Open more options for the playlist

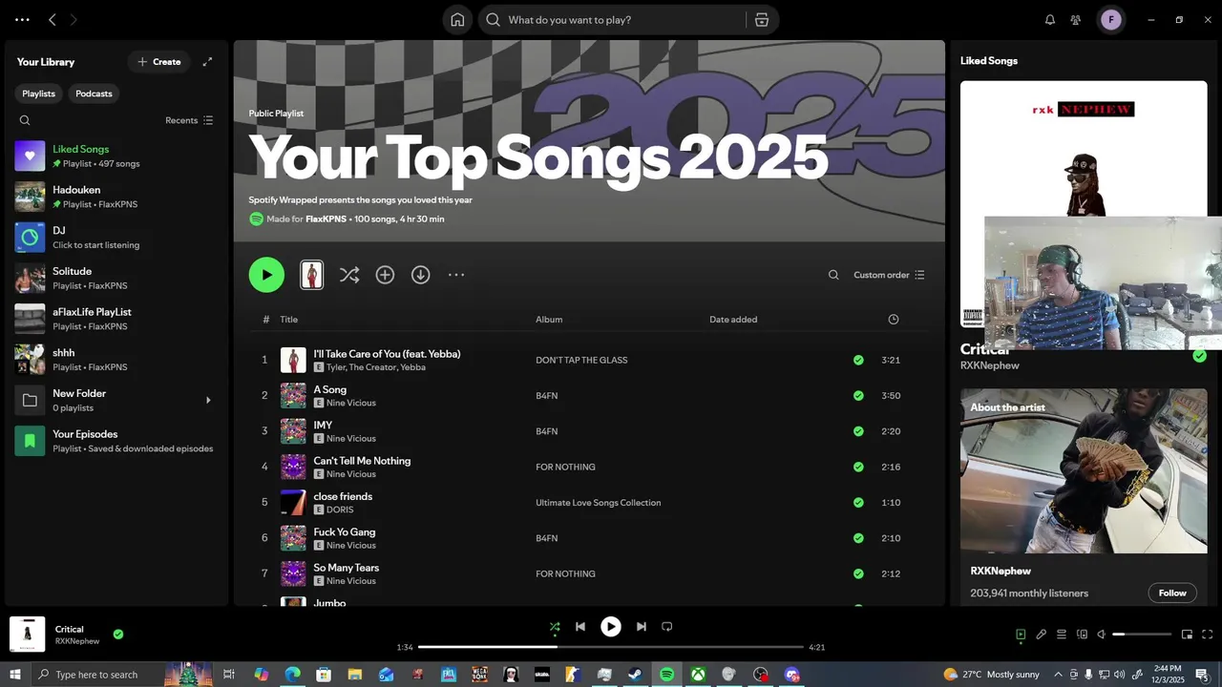click(x=456, y=275)
